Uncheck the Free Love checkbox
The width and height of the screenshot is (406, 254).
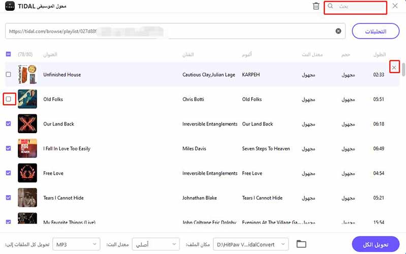(x=8, y=173)
